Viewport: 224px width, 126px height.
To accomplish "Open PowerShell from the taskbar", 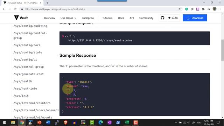I will 118,122.
